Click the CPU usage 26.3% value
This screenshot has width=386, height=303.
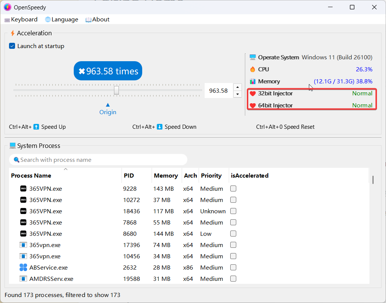[x=364, y=69]
